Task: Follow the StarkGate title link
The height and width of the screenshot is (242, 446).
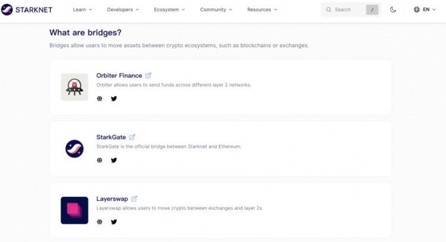Action: (x=111, y=137)
